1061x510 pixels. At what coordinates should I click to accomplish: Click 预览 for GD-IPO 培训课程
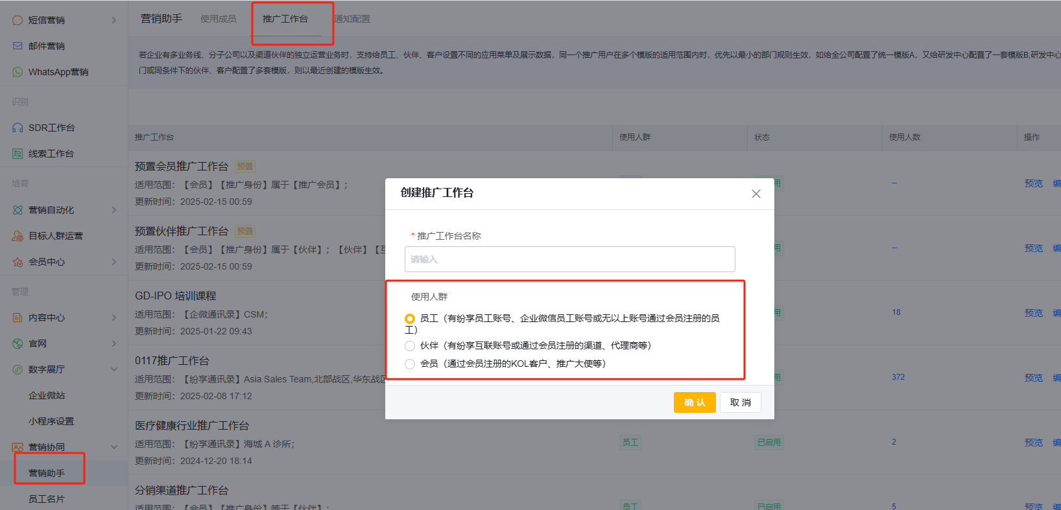click(x=1034, y=313)
